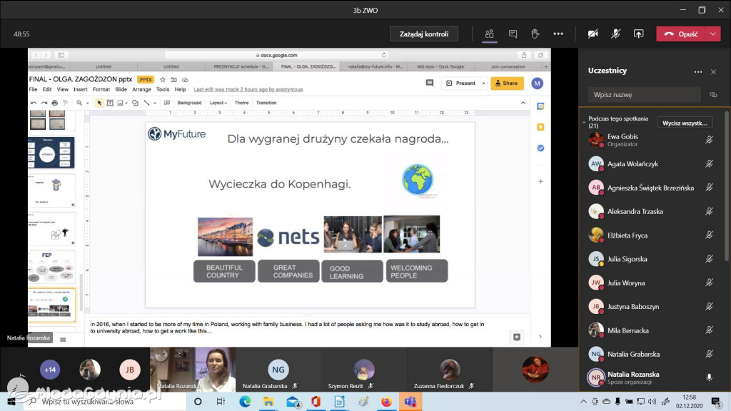Viewport: 731px width, 411px height.
Task: Open Firefox from the Windows taskbar
Action: coord(386,402)
